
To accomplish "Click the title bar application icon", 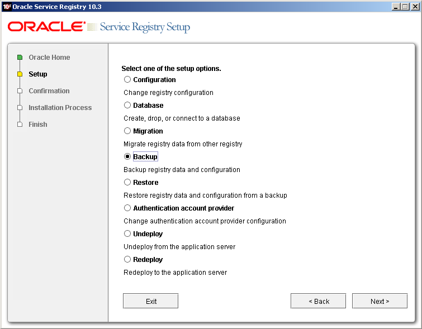I will click(x=7, y=7).
